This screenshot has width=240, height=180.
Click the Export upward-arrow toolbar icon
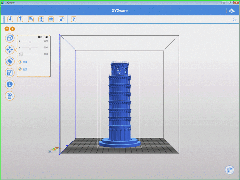(x=20, y=19)
